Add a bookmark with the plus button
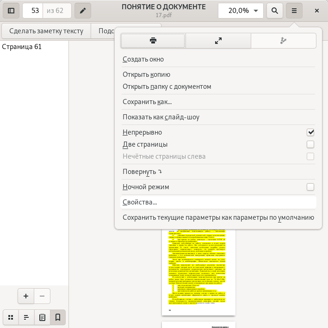This screenshot has width=328, height=328. click(x=26, y=296)
